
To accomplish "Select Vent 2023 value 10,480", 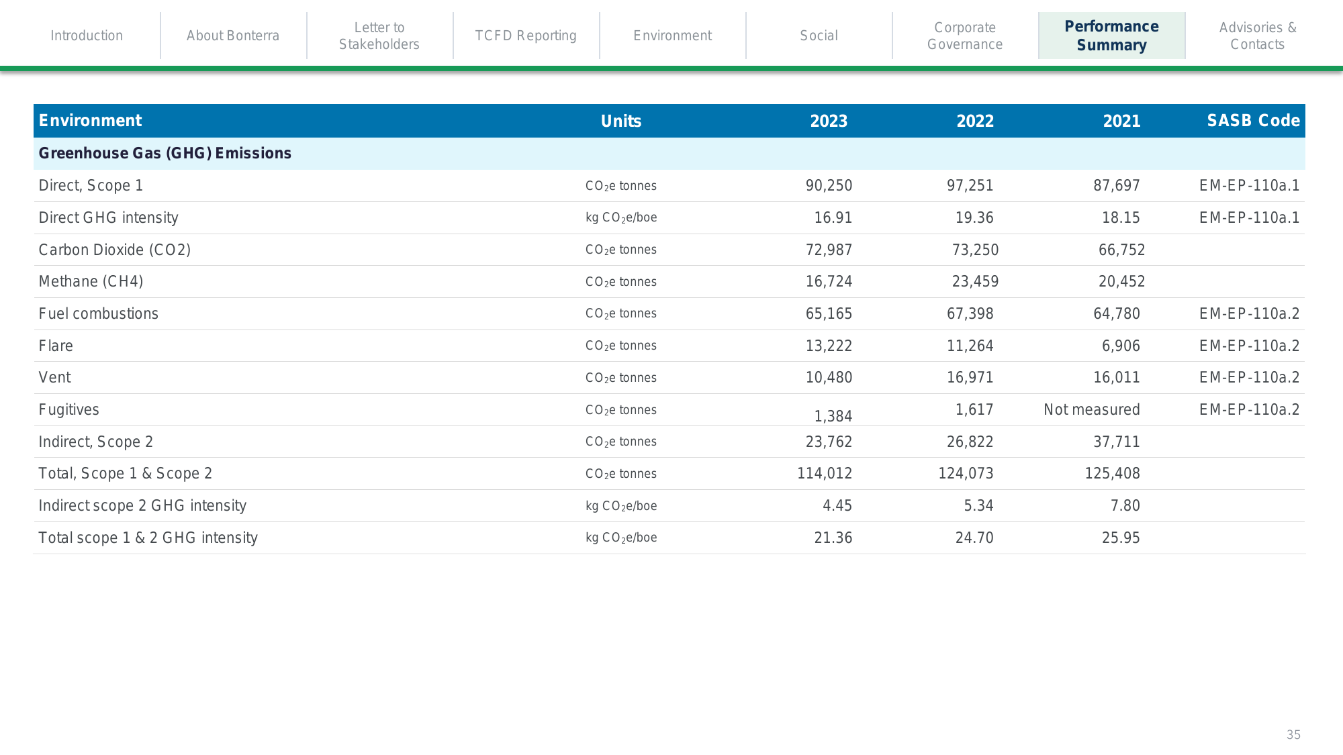I will click(x=829, y=377).
